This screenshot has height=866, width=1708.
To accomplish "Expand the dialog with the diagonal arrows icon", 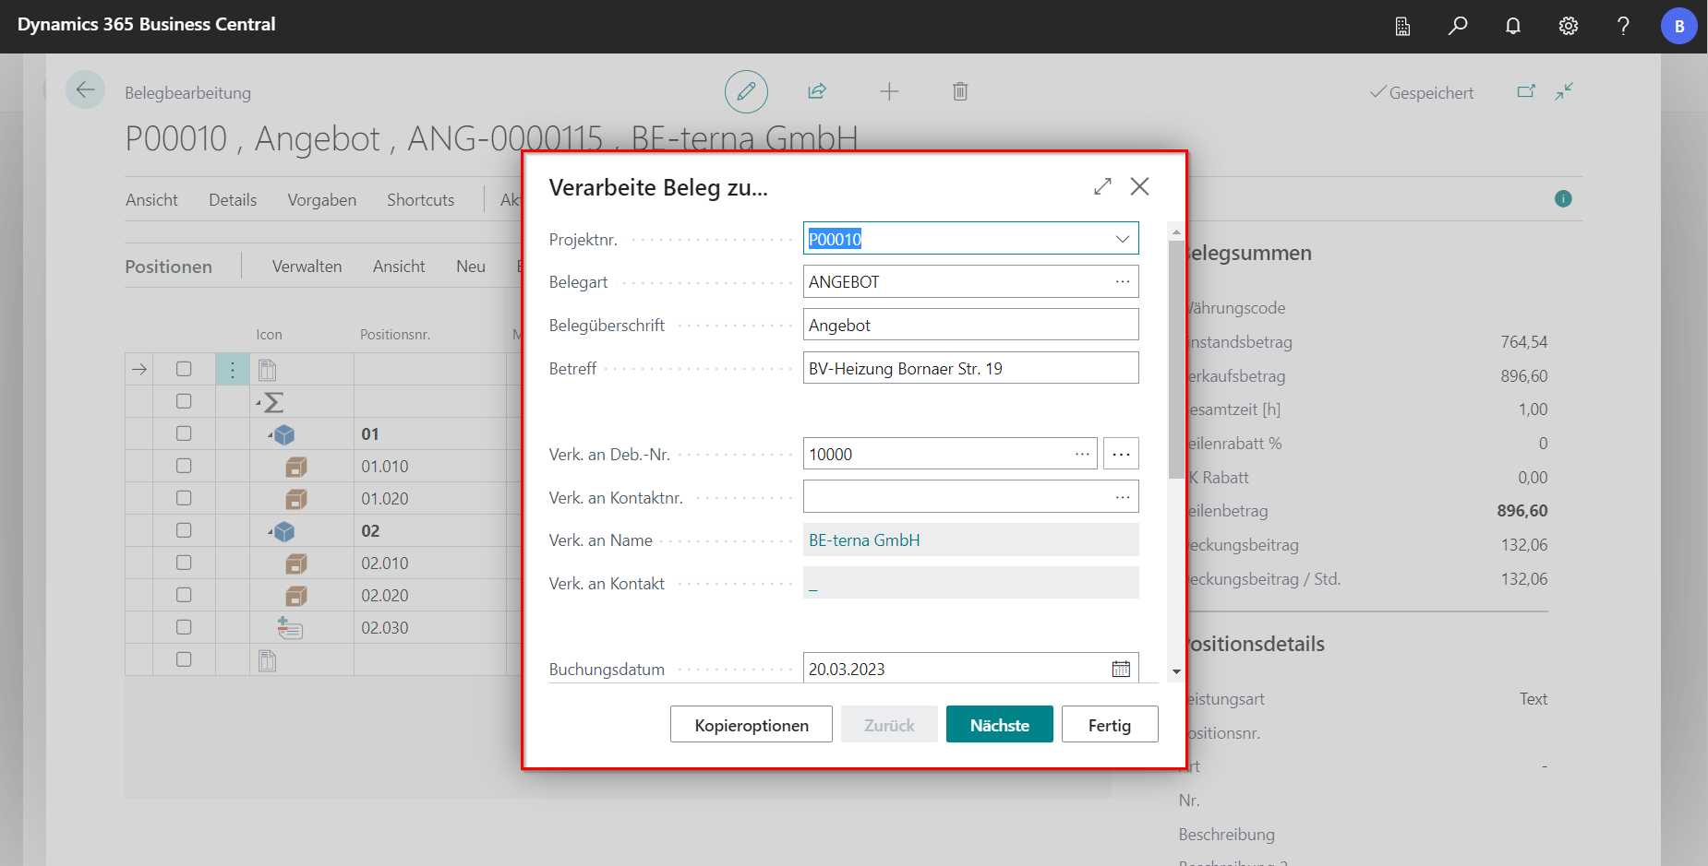I will [1102, 186].
